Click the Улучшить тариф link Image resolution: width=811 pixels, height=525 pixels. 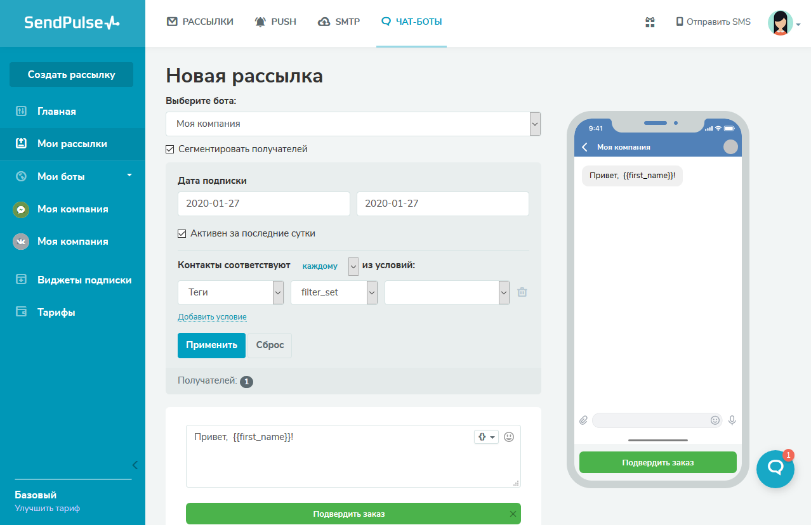48,509
